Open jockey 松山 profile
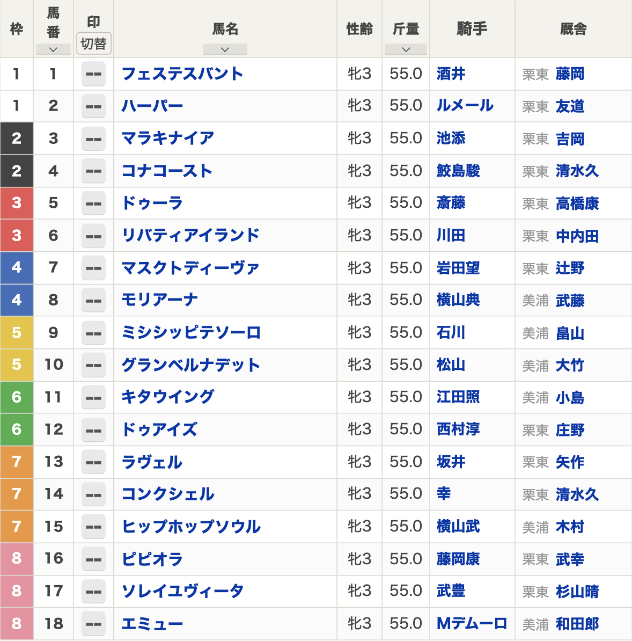Screen dimensions: 632x641 click(451, 365)
